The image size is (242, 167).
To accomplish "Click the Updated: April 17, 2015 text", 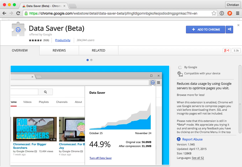I will click(x=191, y=149).
